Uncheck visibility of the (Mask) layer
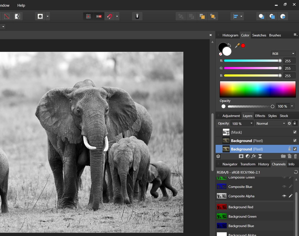The image size is (299, 236). 295,132
